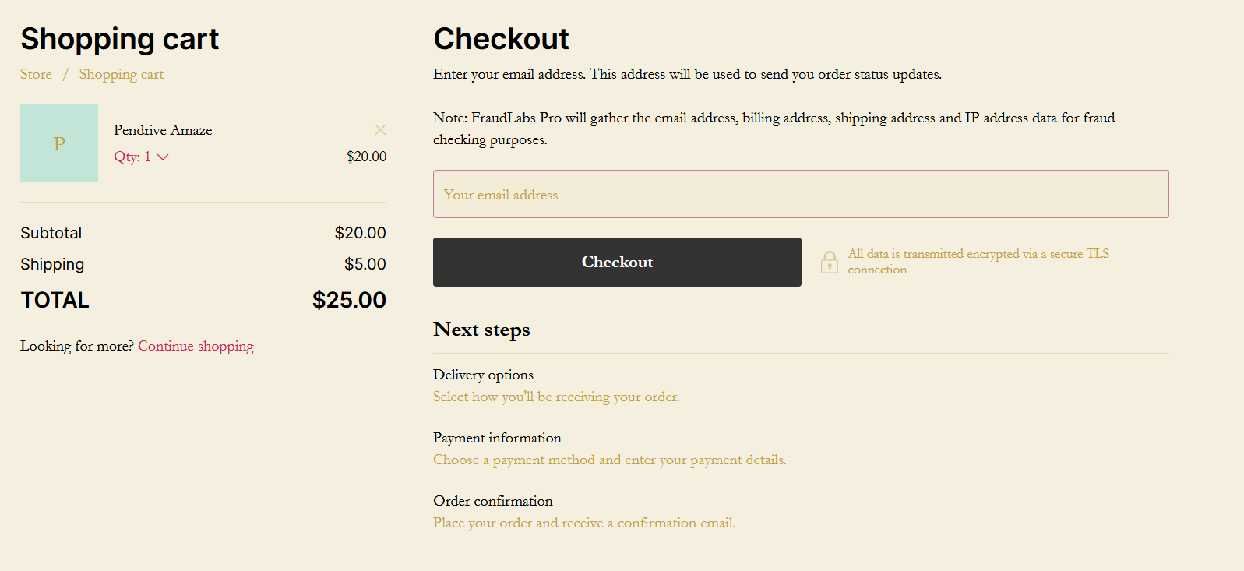Open the Qty: 1 quantity selector

pyautogui.click(x=141, y=157)
